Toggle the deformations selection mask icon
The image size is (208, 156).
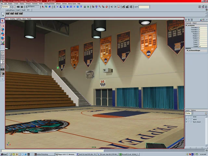point(71,7)
